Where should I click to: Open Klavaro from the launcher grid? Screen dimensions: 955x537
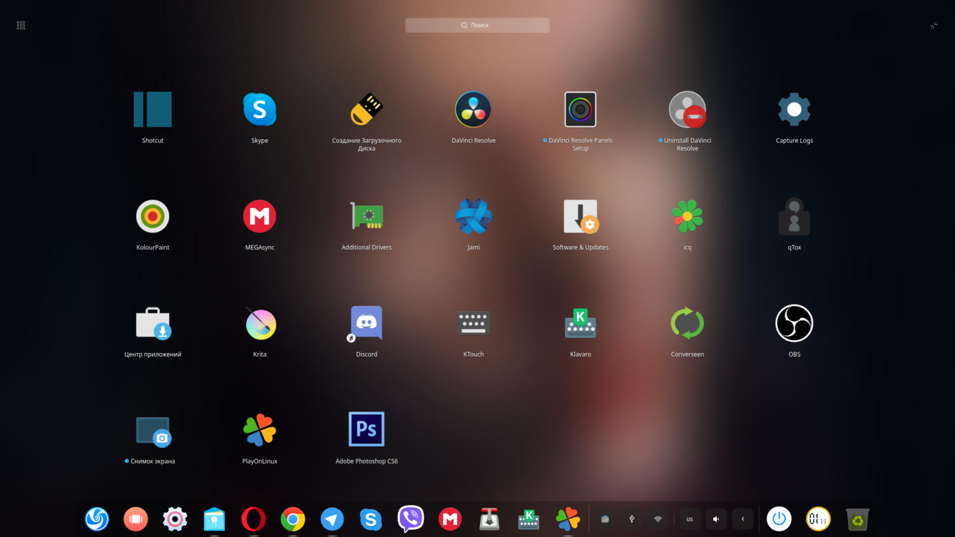point(581,324)
